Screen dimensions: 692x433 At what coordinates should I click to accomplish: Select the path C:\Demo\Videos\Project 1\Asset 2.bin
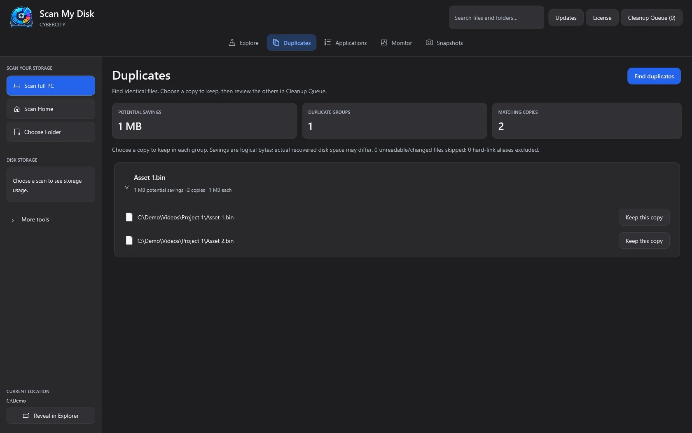(x=185, y=241)
